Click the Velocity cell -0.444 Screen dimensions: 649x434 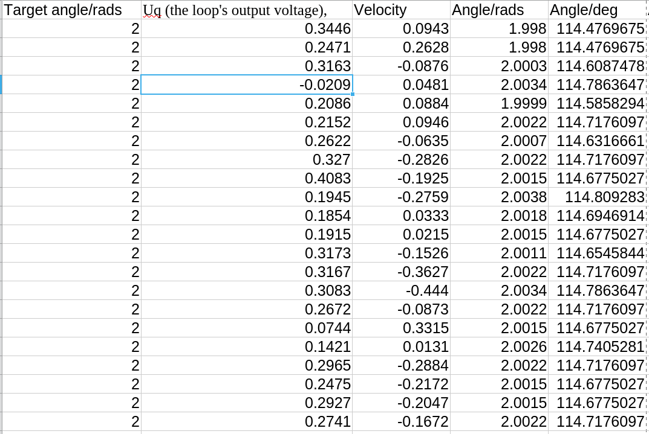coord(401,291)
